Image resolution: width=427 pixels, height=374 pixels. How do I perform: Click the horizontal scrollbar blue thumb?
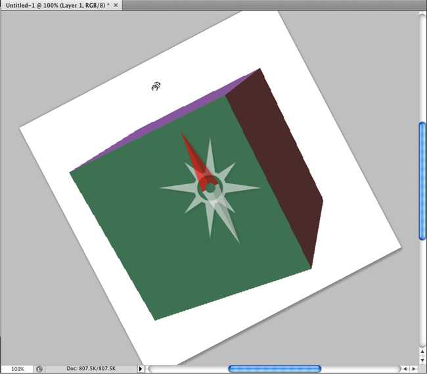click(x=274, y=369)
